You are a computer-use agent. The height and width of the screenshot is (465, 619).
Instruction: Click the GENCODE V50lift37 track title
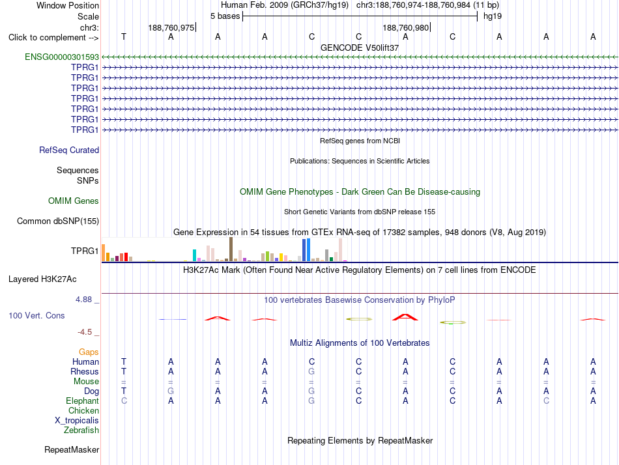click(x=360, y=48)
